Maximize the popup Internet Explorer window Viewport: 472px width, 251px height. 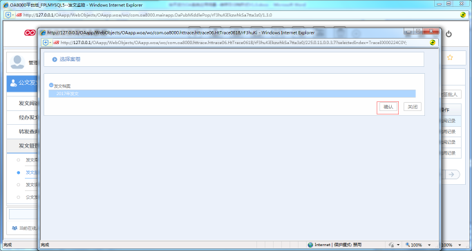click(x=418, y=31)
